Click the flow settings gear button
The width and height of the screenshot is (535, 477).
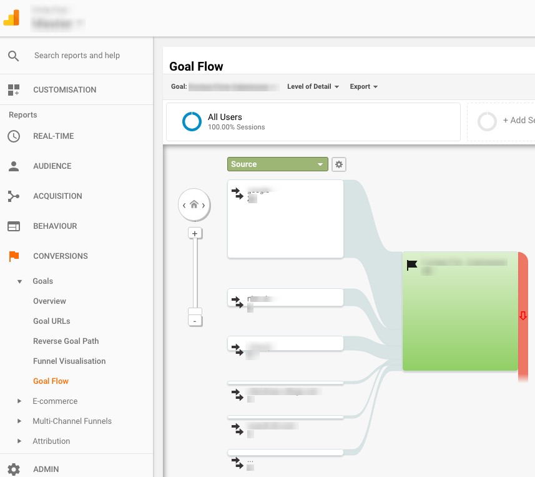pos(339,164)
